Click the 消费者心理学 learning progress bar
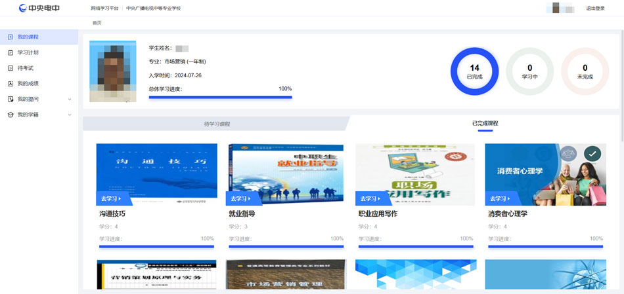 coord(546,246)
